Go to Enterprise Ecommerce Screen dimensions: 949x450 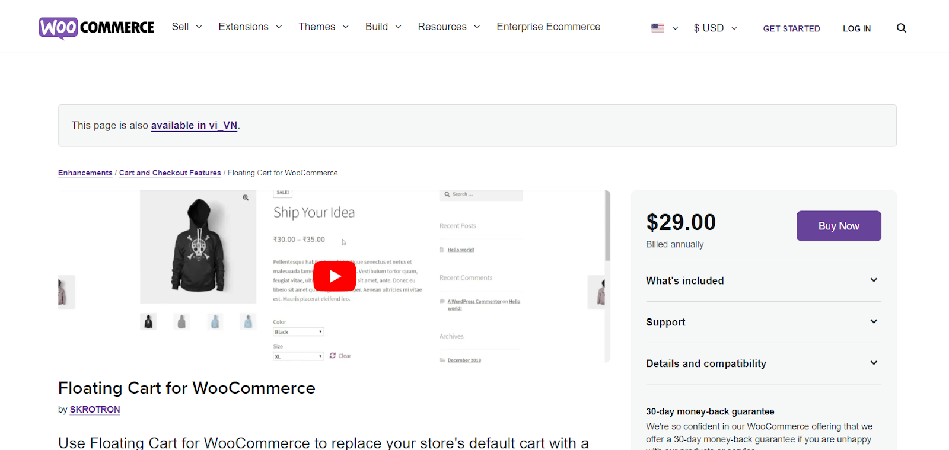tap(549, 27)
